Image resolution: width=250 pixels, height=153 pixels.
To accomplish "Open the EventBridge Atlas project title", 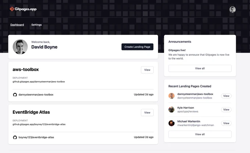I will pyautogui.click(x=31, y=112).
